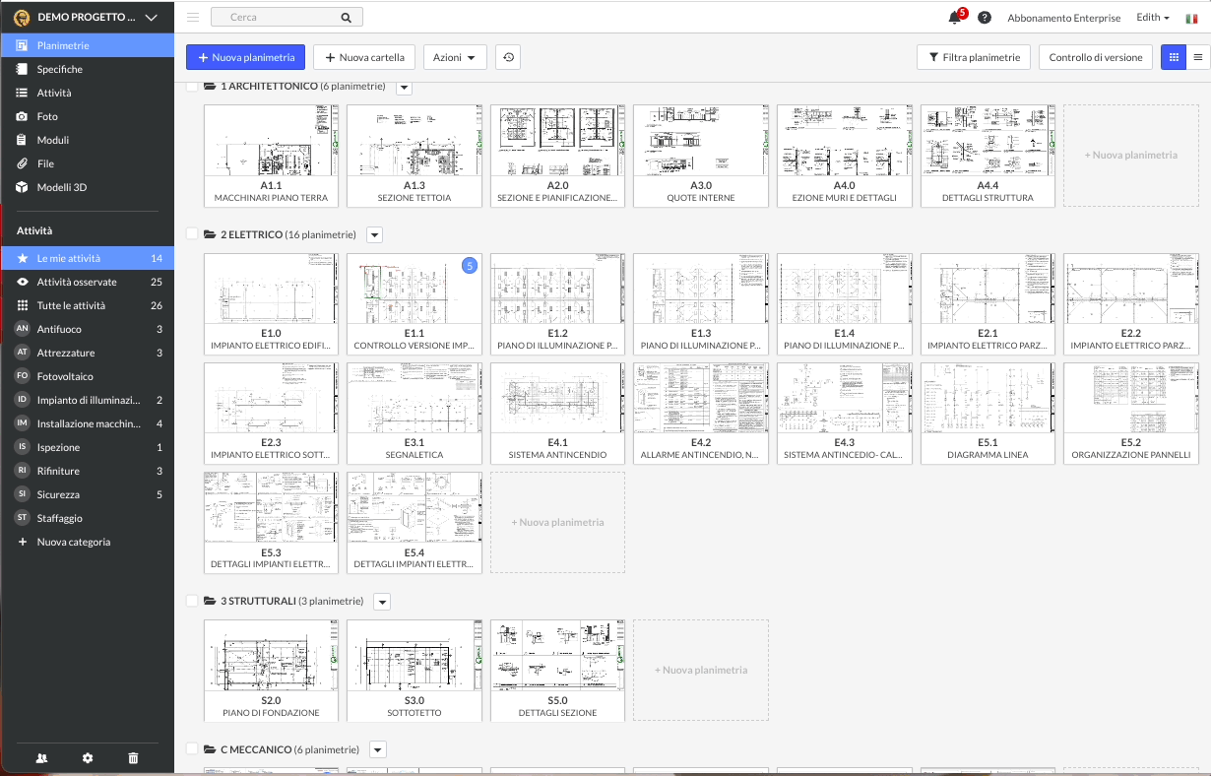1211x776 pixels.
Task: Open the A3.0 Quote Interne thumbnail
Action: pos(700,156)
